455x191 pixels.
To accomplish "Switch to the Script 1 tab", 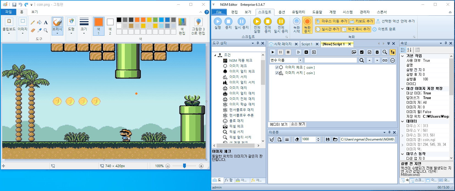I will 307,44.
